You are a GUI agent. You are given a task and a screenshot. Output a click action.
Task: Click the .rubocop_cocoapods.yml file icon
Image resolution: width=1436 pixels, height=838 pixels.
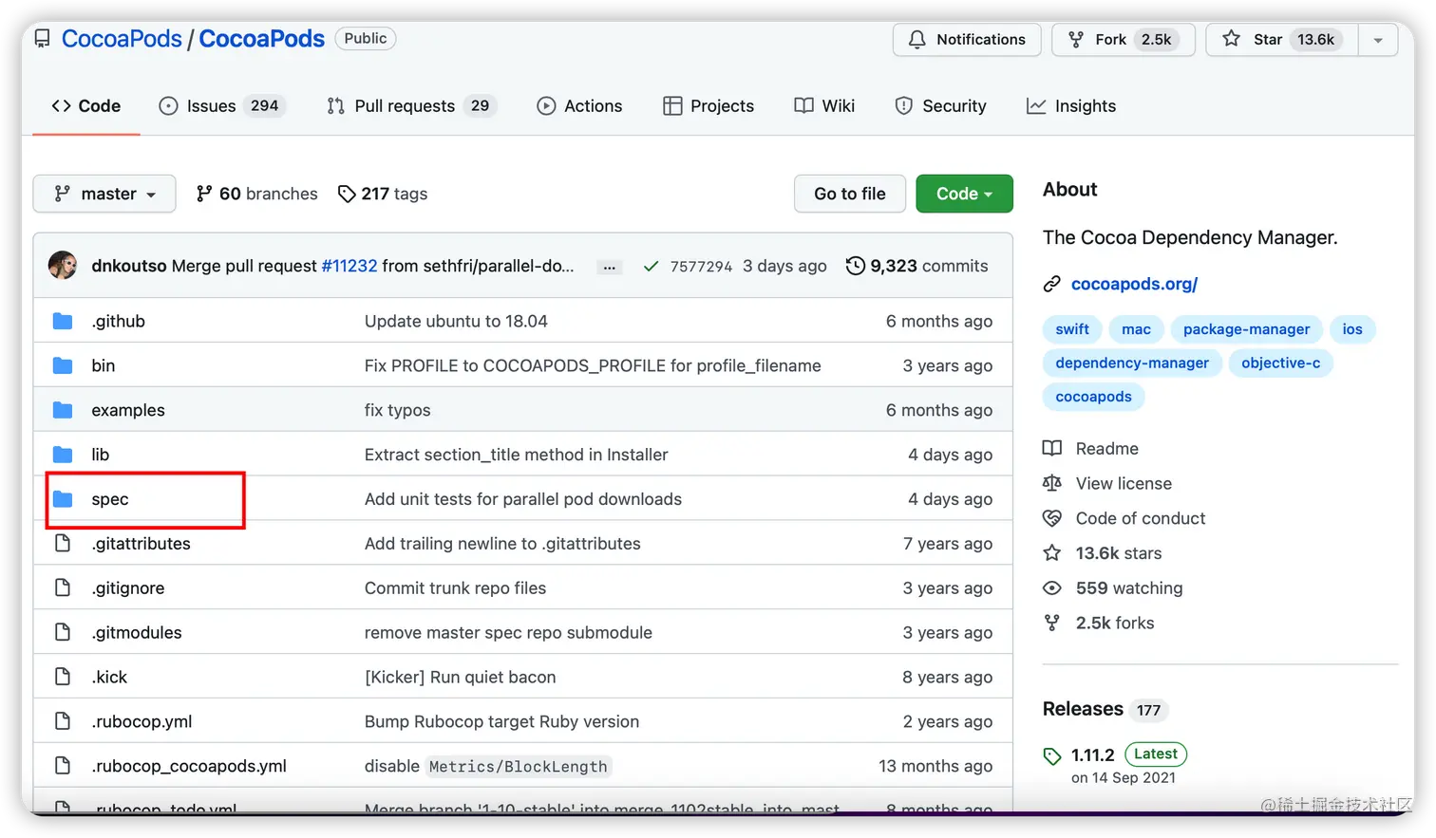click(63, 767)
